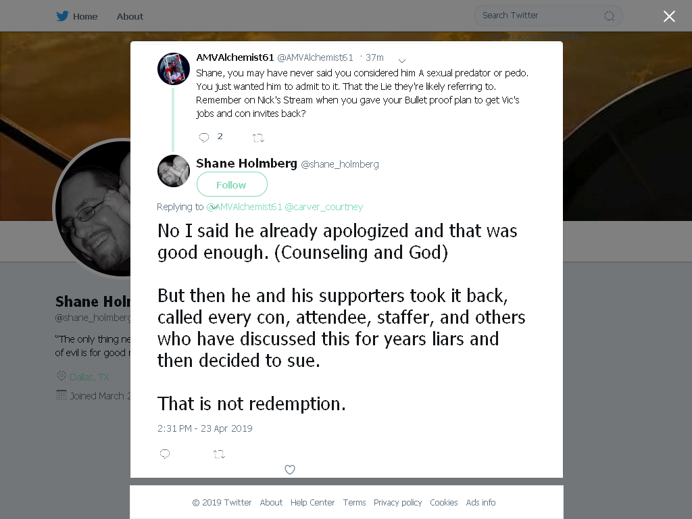Reply to AMVAlchemist61's tweet
The width and height of the screenshot is (692, 519).
[x=204, y=137]
